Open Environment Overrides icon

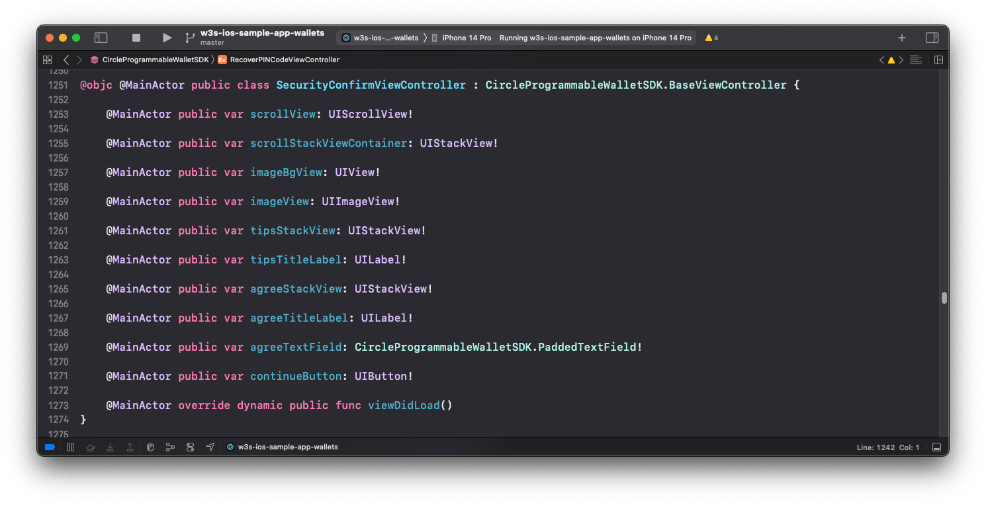click(190, 447)
